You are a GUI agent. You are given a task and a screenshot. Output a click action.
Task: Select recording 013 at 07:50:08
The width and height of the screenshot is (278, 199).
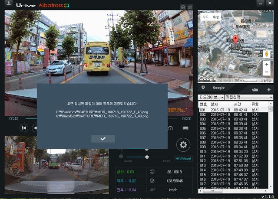pos(233,165)
